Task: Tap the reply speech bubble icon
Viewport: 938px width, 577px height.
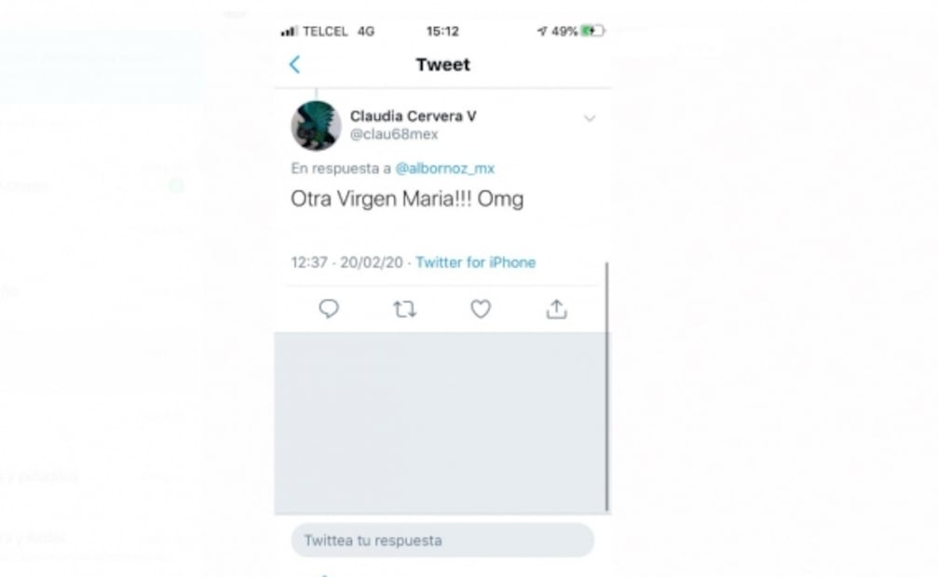Action: [329, 309]
